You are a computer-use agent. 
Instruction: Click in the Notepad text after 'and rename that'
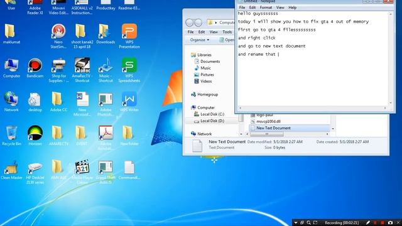coord(279,55)
